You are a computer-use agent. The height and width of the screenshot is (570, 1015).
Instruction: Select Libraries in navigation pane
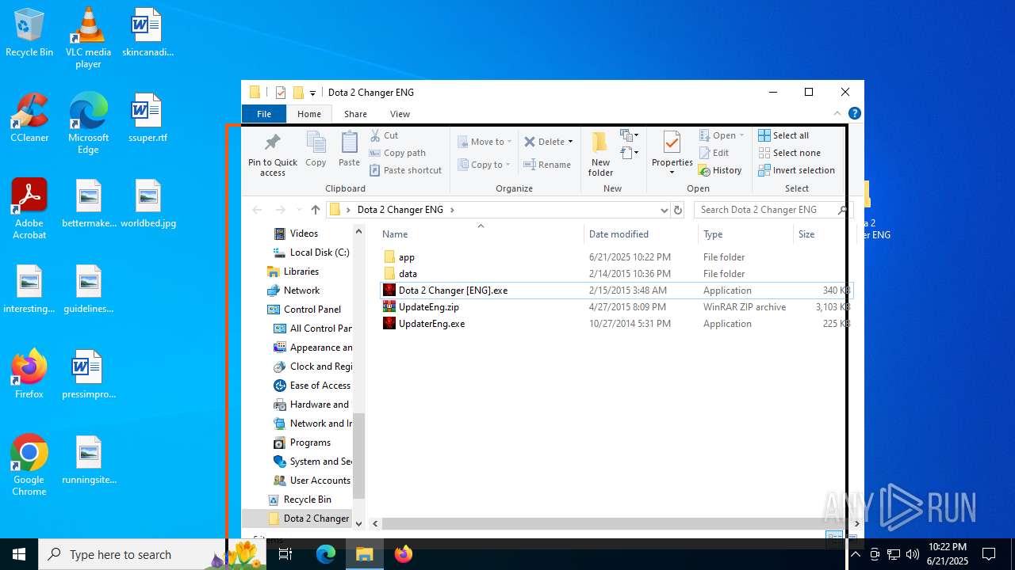pyautogui.click(x=293, y=272)
